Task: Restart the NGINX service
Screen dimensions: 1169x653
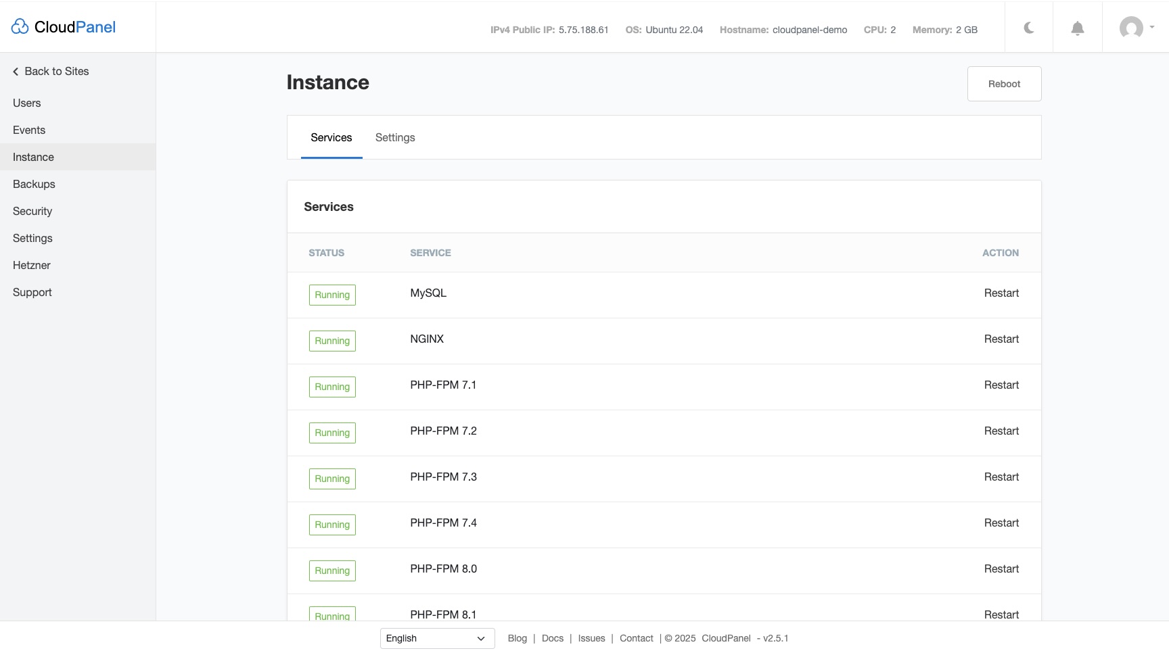Action: tap(1001, 339)
